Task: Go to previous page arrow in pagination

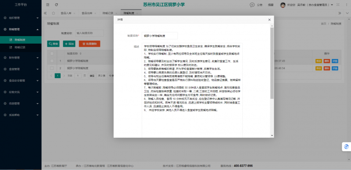Action: coord(51,76)
